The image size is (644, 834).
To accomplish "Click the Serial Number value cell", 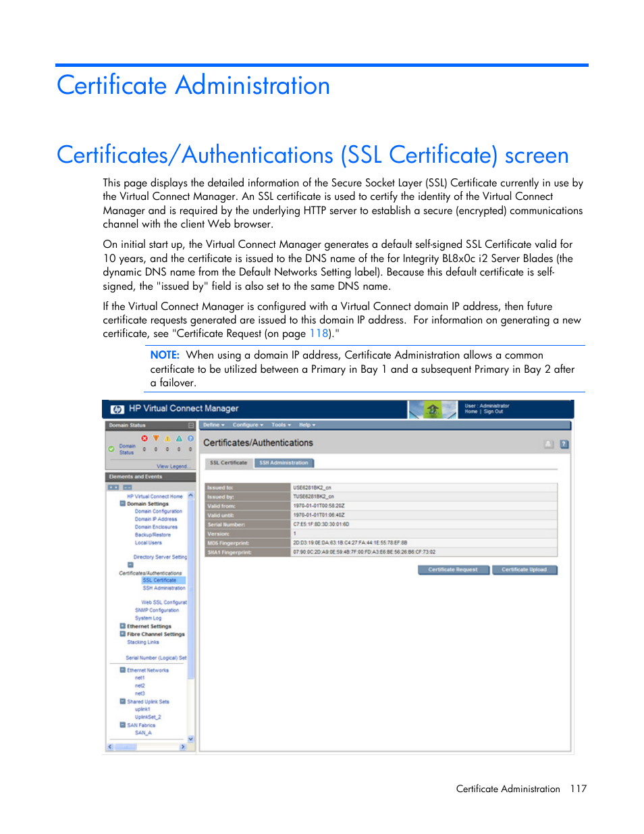I will point(424,524).
